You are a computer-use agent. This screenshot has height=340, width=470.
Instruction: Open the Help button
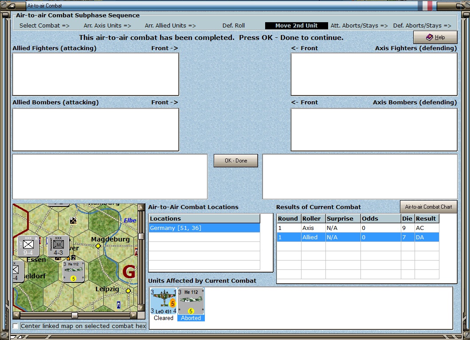pos(435,37)
